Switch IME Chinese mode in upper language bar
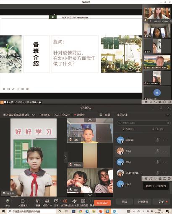The image size is (172, 214). (x=146, y=102)
